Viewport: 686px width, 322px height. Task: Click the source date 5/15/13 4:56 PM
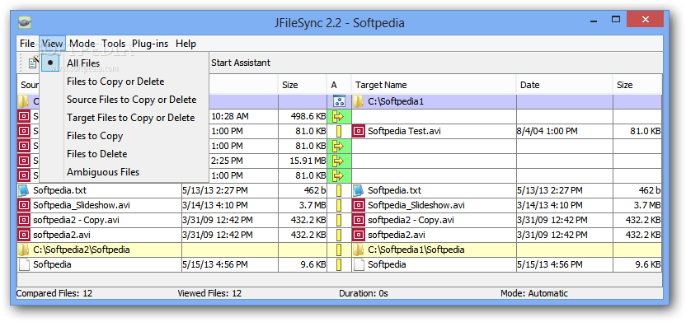click(x=215, y=265)
